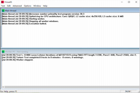Open the Test menu
Screen dimensions: 140x93
pyautogui.click(x=3, y=6)
